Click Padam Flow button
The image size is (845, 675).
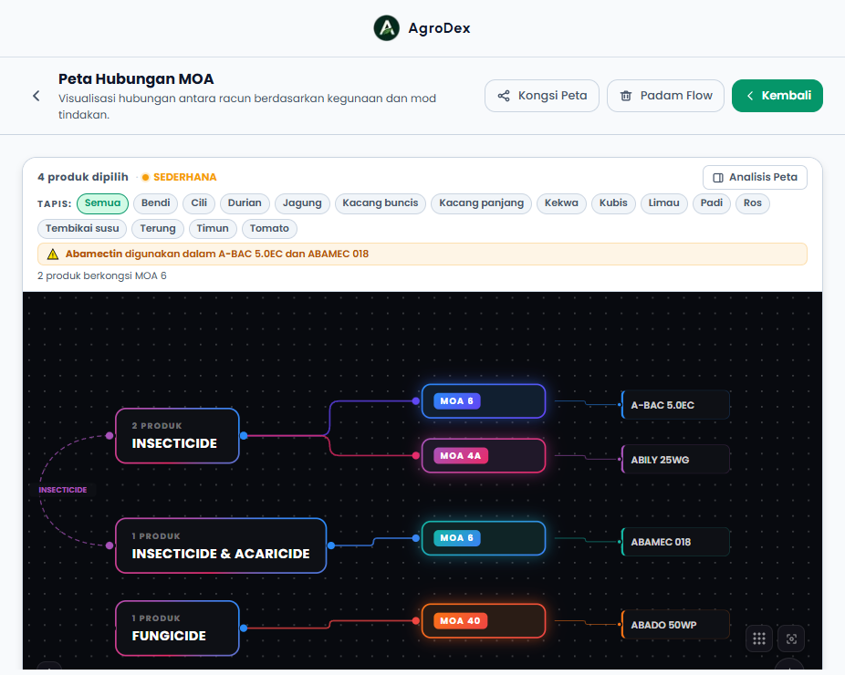coord(665,96)
